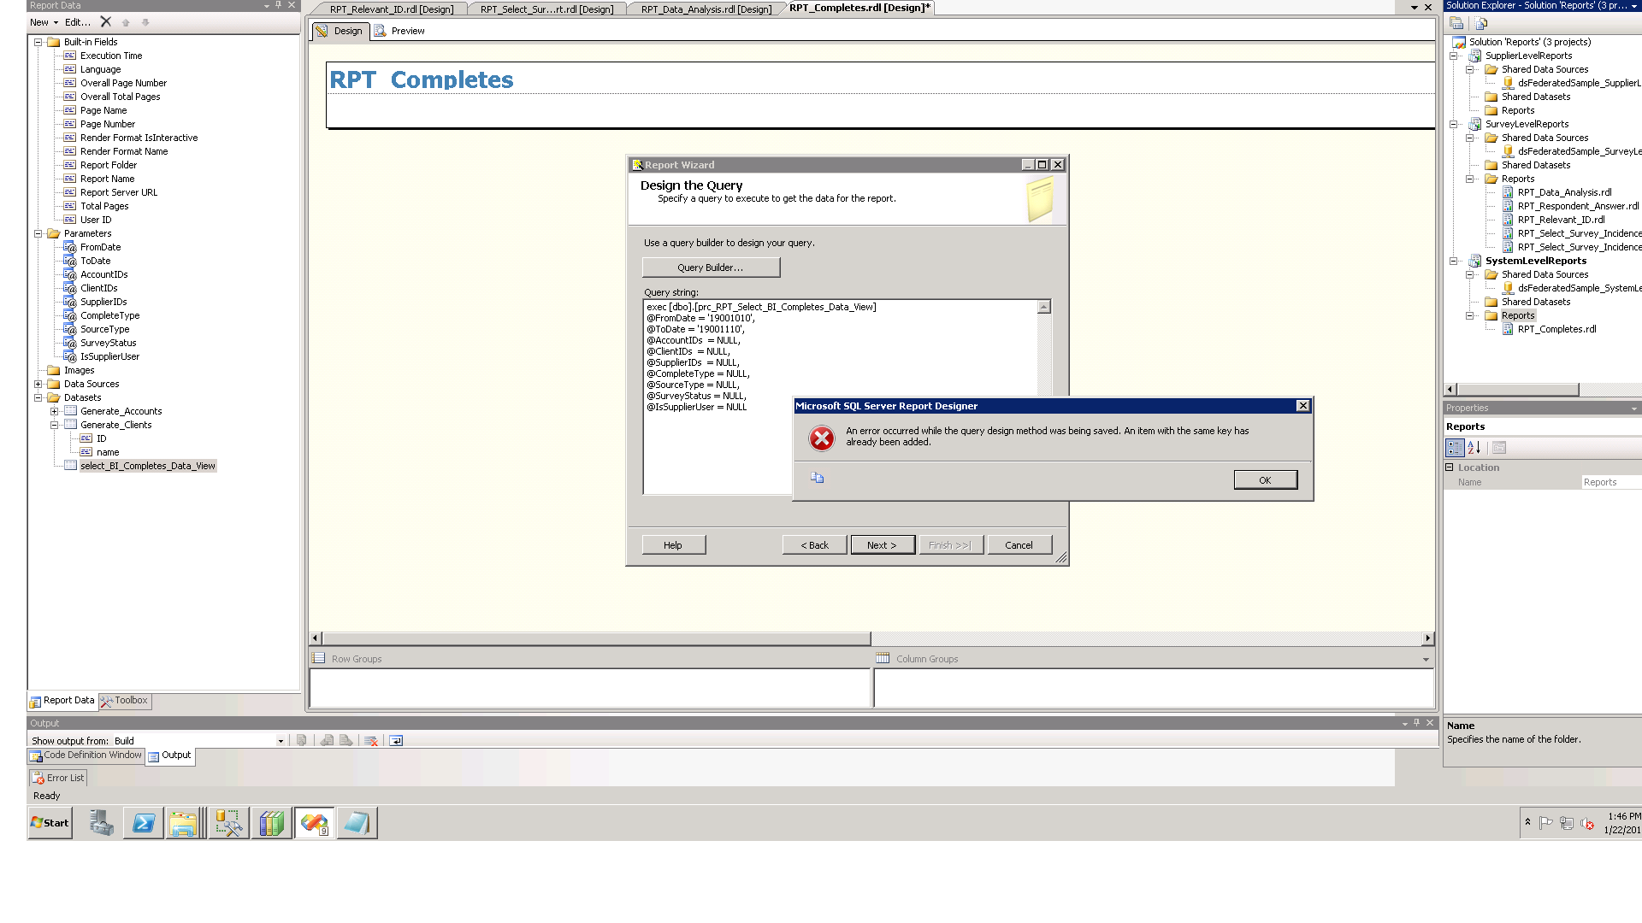Image resolution: width=1642 pixels, height=923 pixels.
Task: Select the select_BI_Completes_Data_View dataset
Action: click(148, 466)
